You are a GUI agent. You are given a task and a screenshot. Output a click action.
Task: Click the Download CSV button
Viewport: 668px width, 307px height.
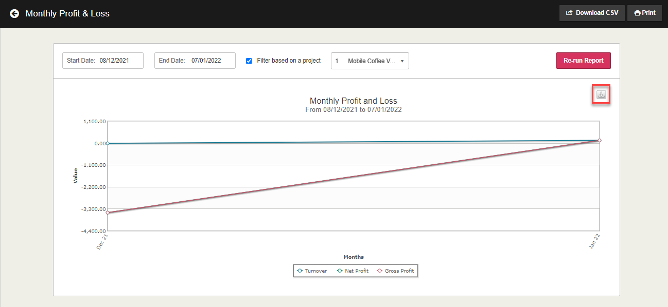(592, 13)
